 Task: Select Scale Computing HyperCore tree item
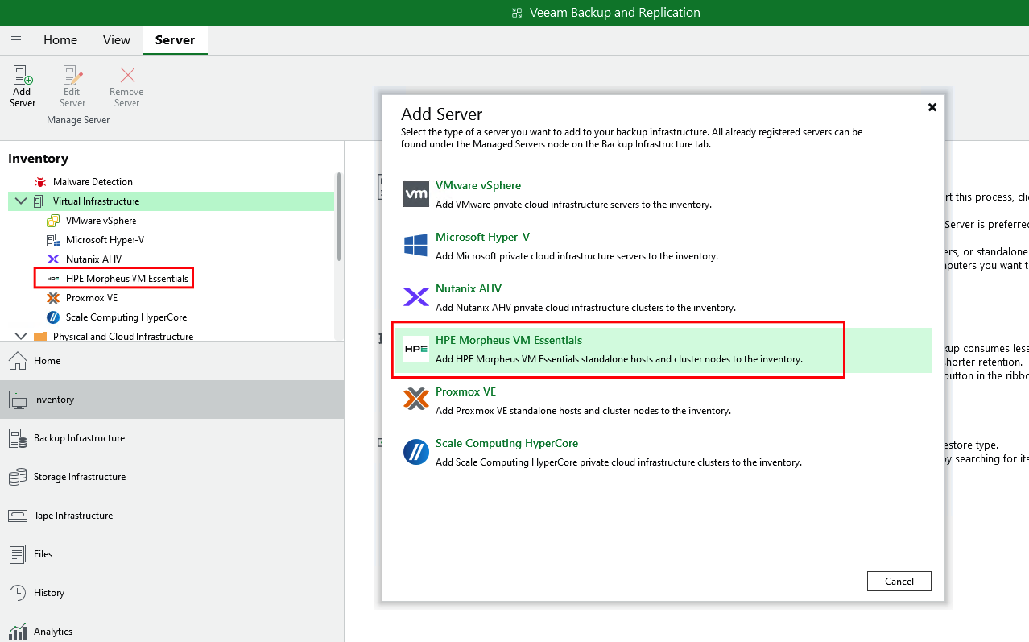(x=126, y=317)
